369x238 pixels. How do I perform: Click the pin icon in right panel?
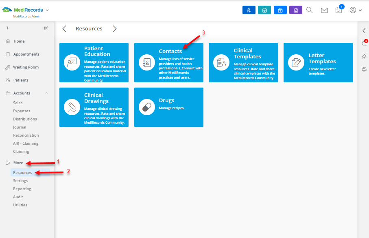pyautogui.click(x=364, y=56)
